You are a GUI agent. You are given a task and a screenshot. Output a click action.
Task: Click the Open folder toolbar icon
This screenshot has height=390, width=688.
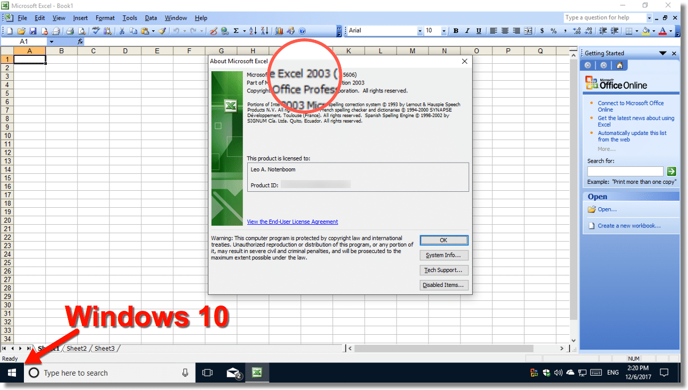(x=21, y=31)
